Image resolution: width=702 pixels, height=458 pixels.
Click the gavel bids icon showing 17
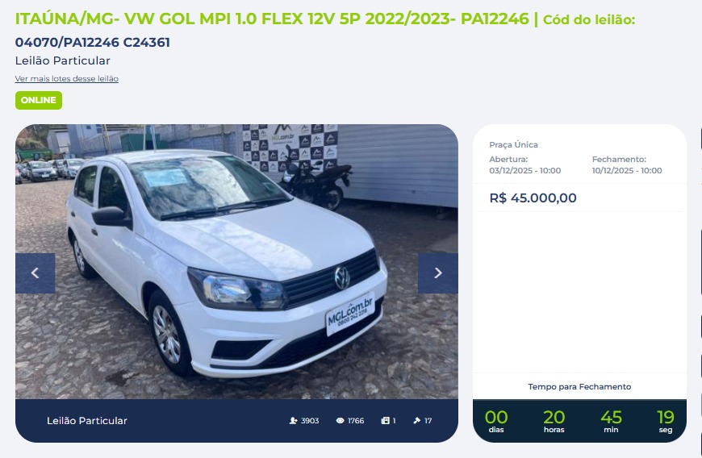(417, 420)
